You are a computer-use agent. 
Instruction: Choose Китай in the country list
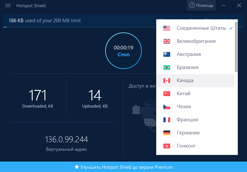[x=195, y=94]
